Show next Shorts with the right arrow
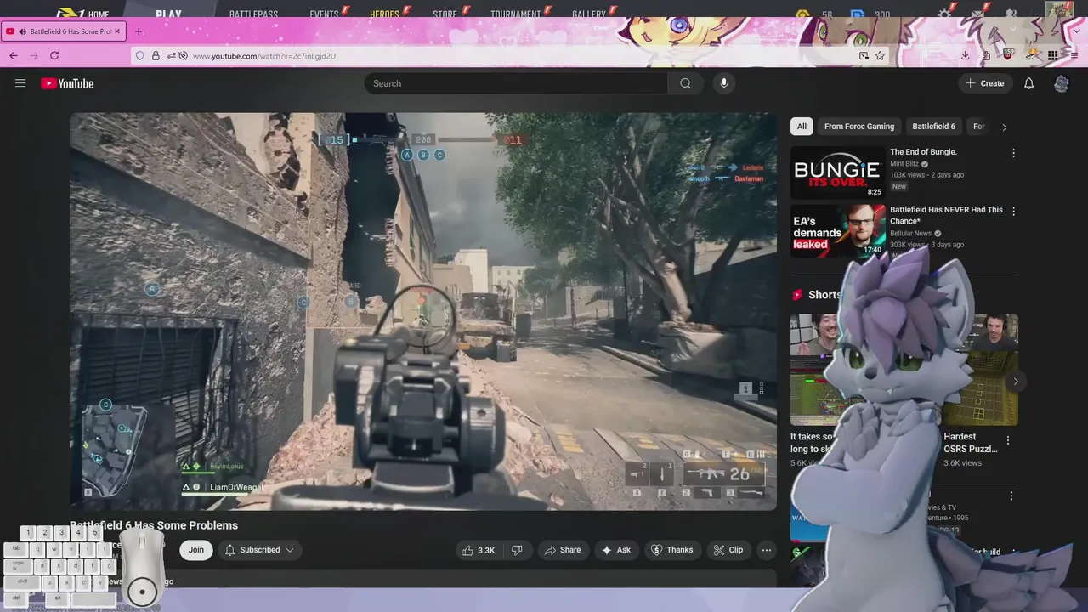 tap(1015, 382)
